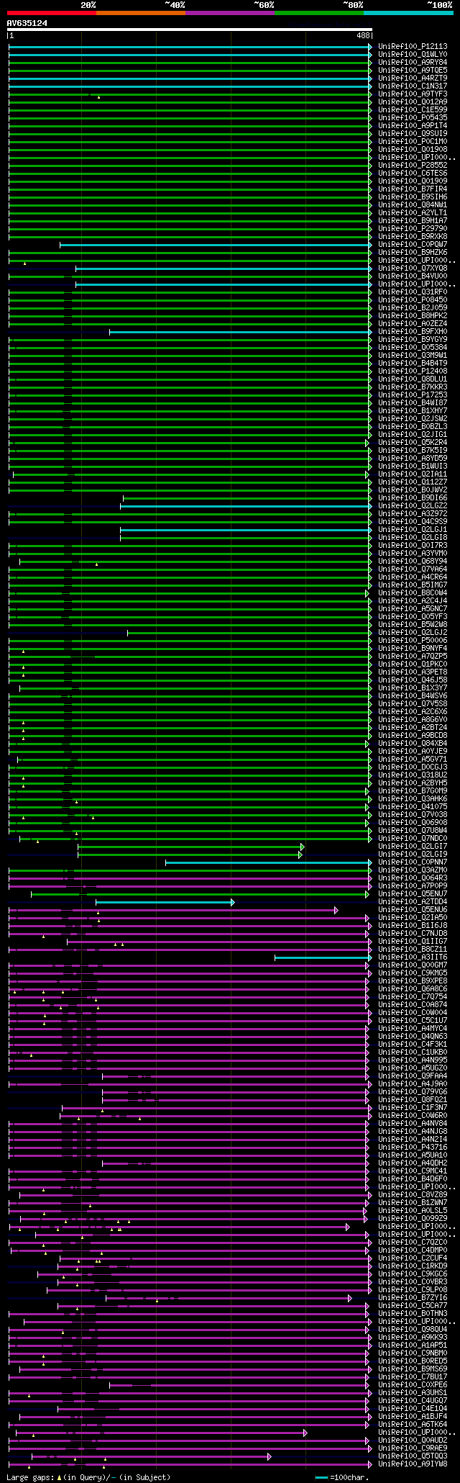Select hit label UniRef100_B4VU00
Viewport: 460px width, 1483px height.
click(x=413, y=276)
